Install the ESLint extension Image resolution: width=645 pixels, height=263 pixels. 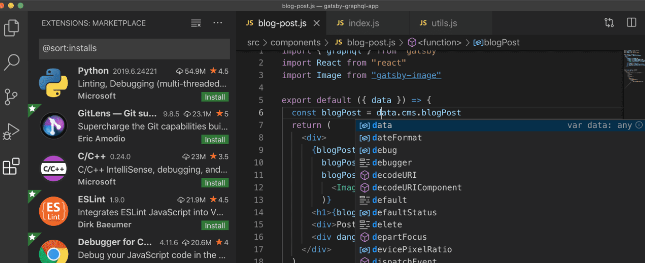pyautogui.click(x=215, y=225)
